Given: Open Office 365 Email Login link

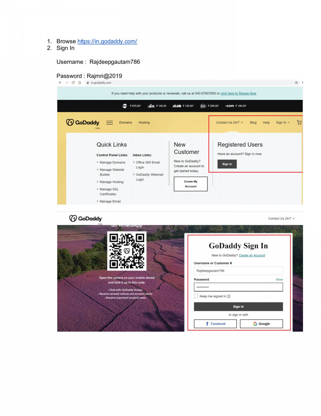Looking at the screenshot, I should [x=148, y=165].
